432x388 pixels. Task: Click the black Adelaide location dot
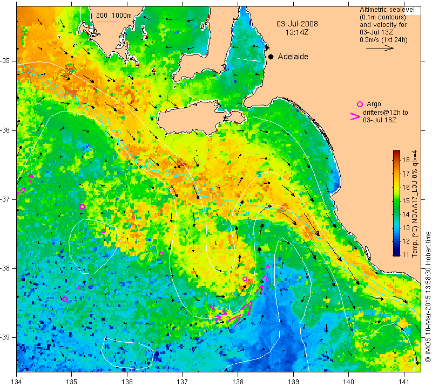pos(271,57)
